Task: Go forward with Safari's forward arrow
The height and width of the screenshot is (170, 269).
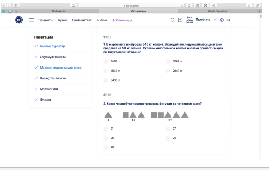Action: click(8, 6)
